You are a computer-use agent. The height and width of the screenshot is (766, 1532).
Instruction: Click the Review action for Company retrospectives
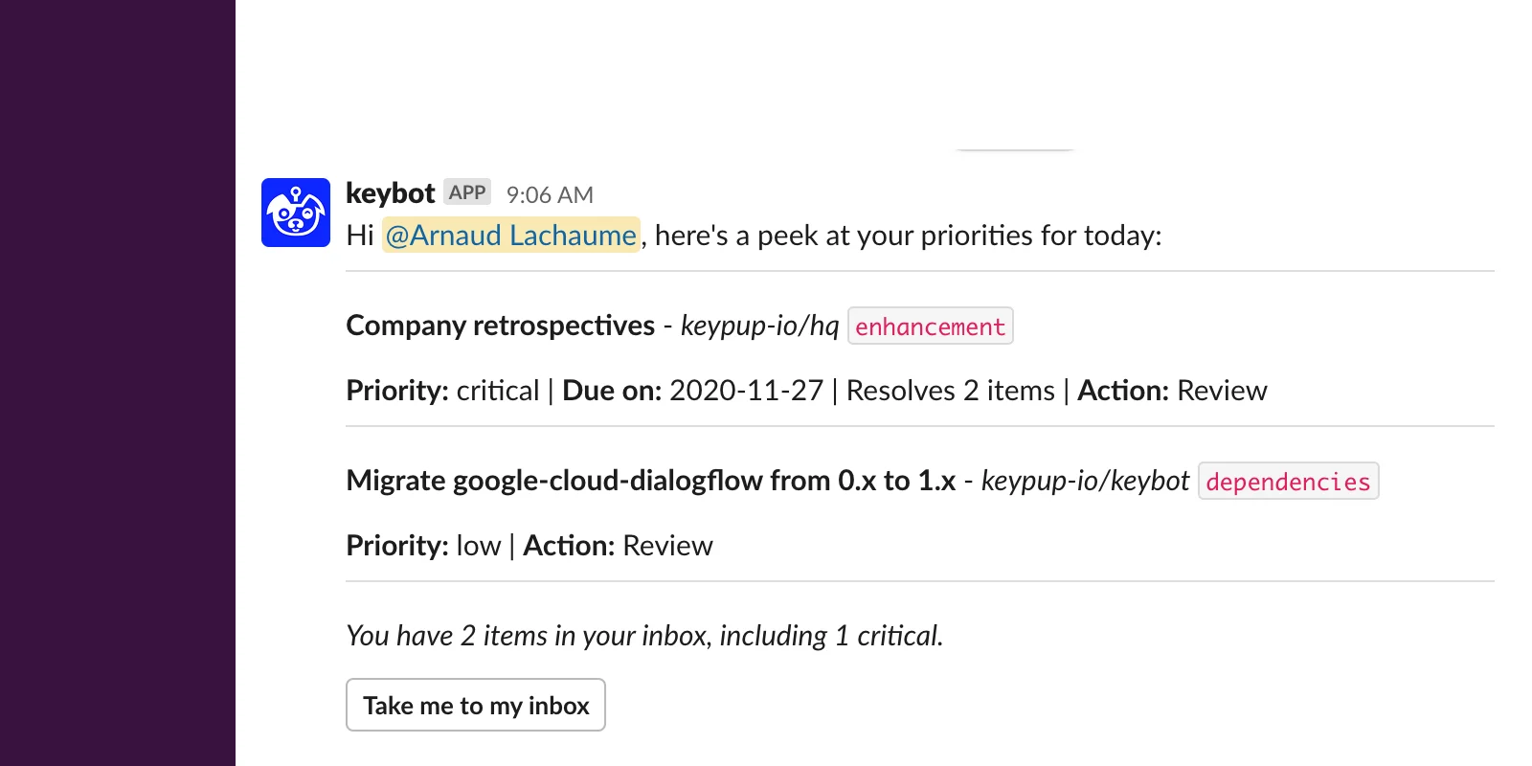click(1224, 391)
